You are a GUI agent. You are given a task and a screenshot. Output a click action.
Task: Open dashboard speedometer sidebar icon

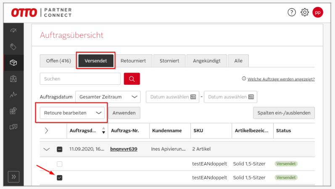[13, 30]
